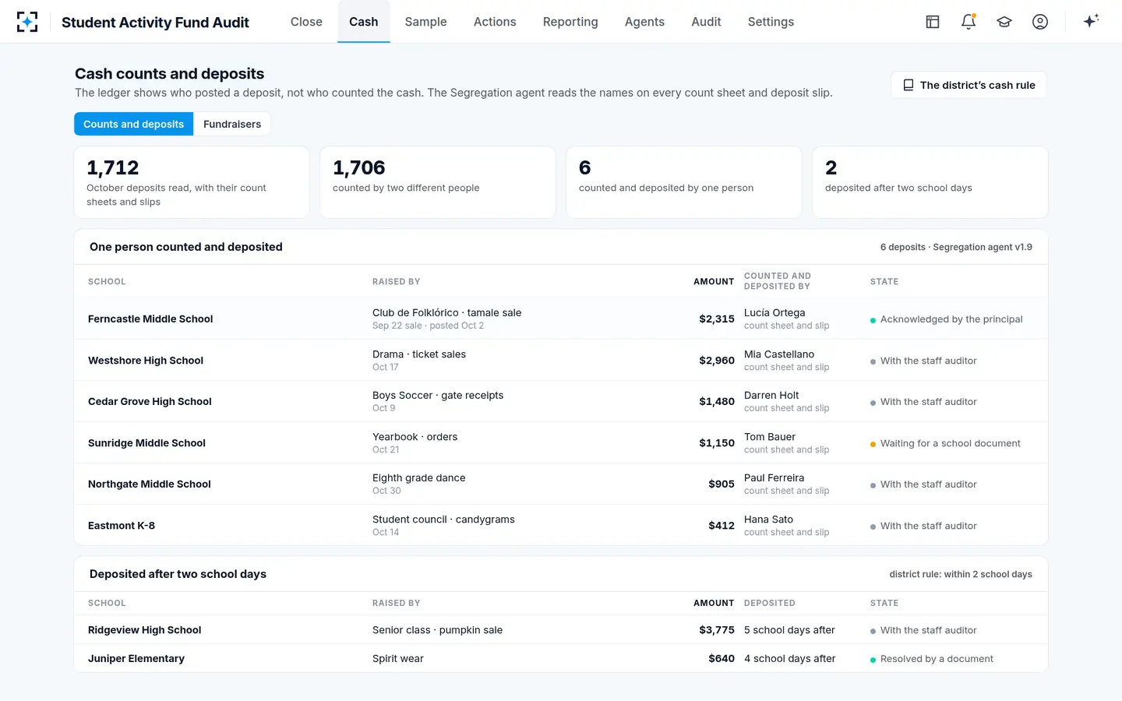Open the Juniper Elementary row
This screenshot has height=701, width=1122.
(561, 658)
